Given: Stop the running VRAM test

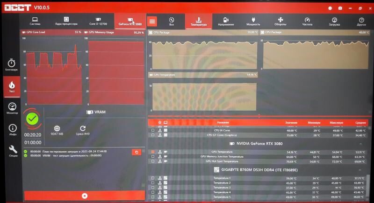Looking at the screenshot, I should click(x=85, y=196).
